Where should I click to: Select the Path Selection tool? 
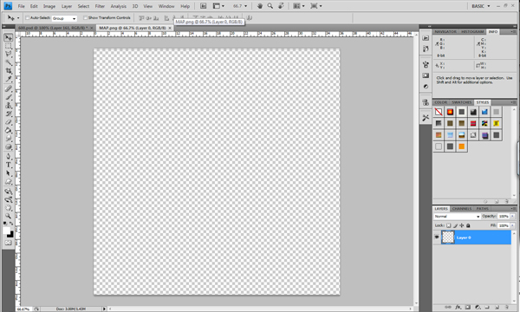click(9, 173)
